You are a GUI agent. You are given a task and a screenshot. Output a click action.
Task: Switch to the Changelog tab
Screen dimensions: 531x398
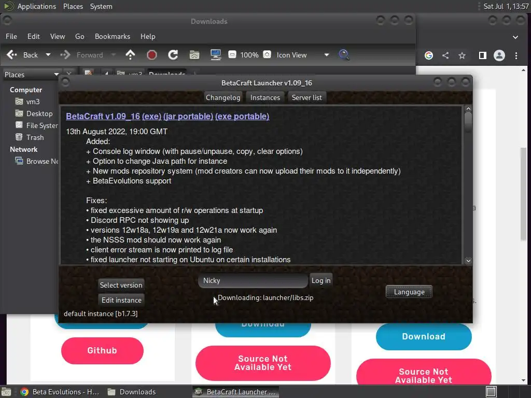click(x=223, y=97)
